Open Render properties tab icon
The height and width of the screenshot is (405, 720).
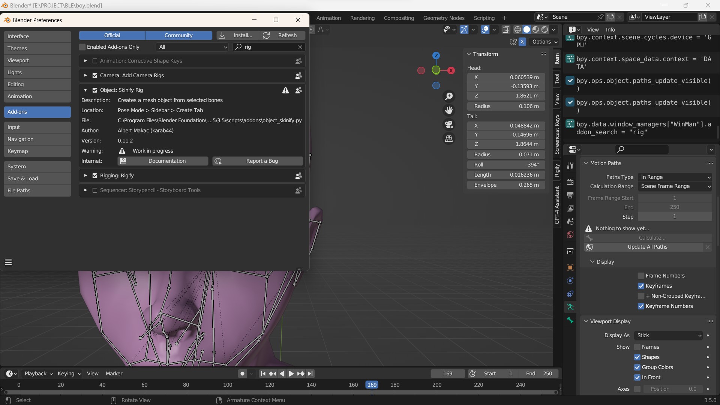pyautogui.click(x=570, y=182)
